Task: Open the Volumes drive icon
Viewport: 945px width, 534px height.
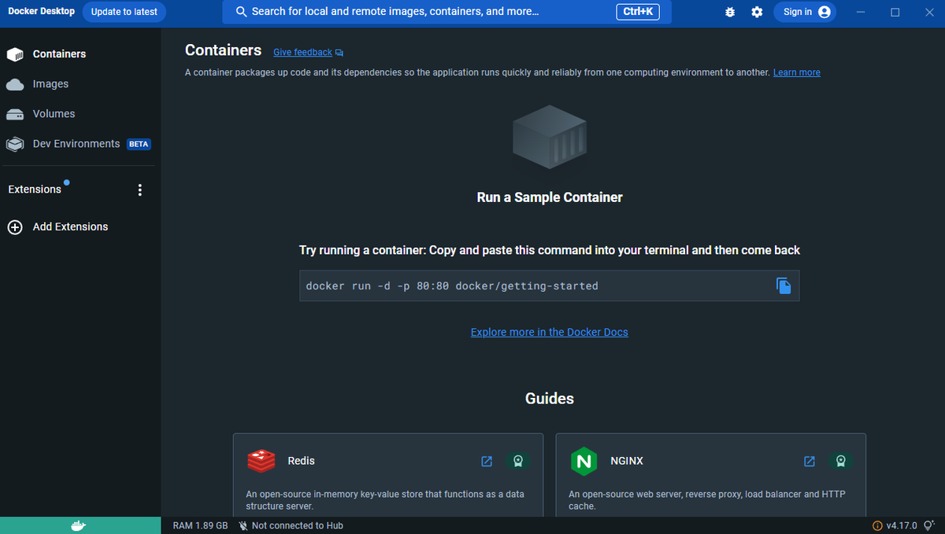Action: click(15, 114)
